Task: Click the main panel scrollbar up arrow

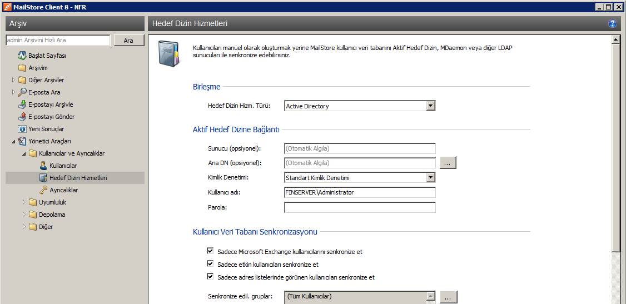Action: pos(615,39)
